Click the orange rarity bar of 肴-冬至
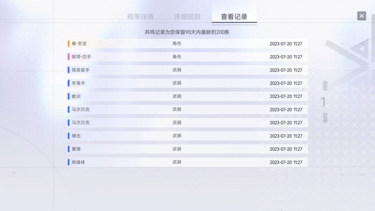The image size is (375, 211). coord(69,44)
